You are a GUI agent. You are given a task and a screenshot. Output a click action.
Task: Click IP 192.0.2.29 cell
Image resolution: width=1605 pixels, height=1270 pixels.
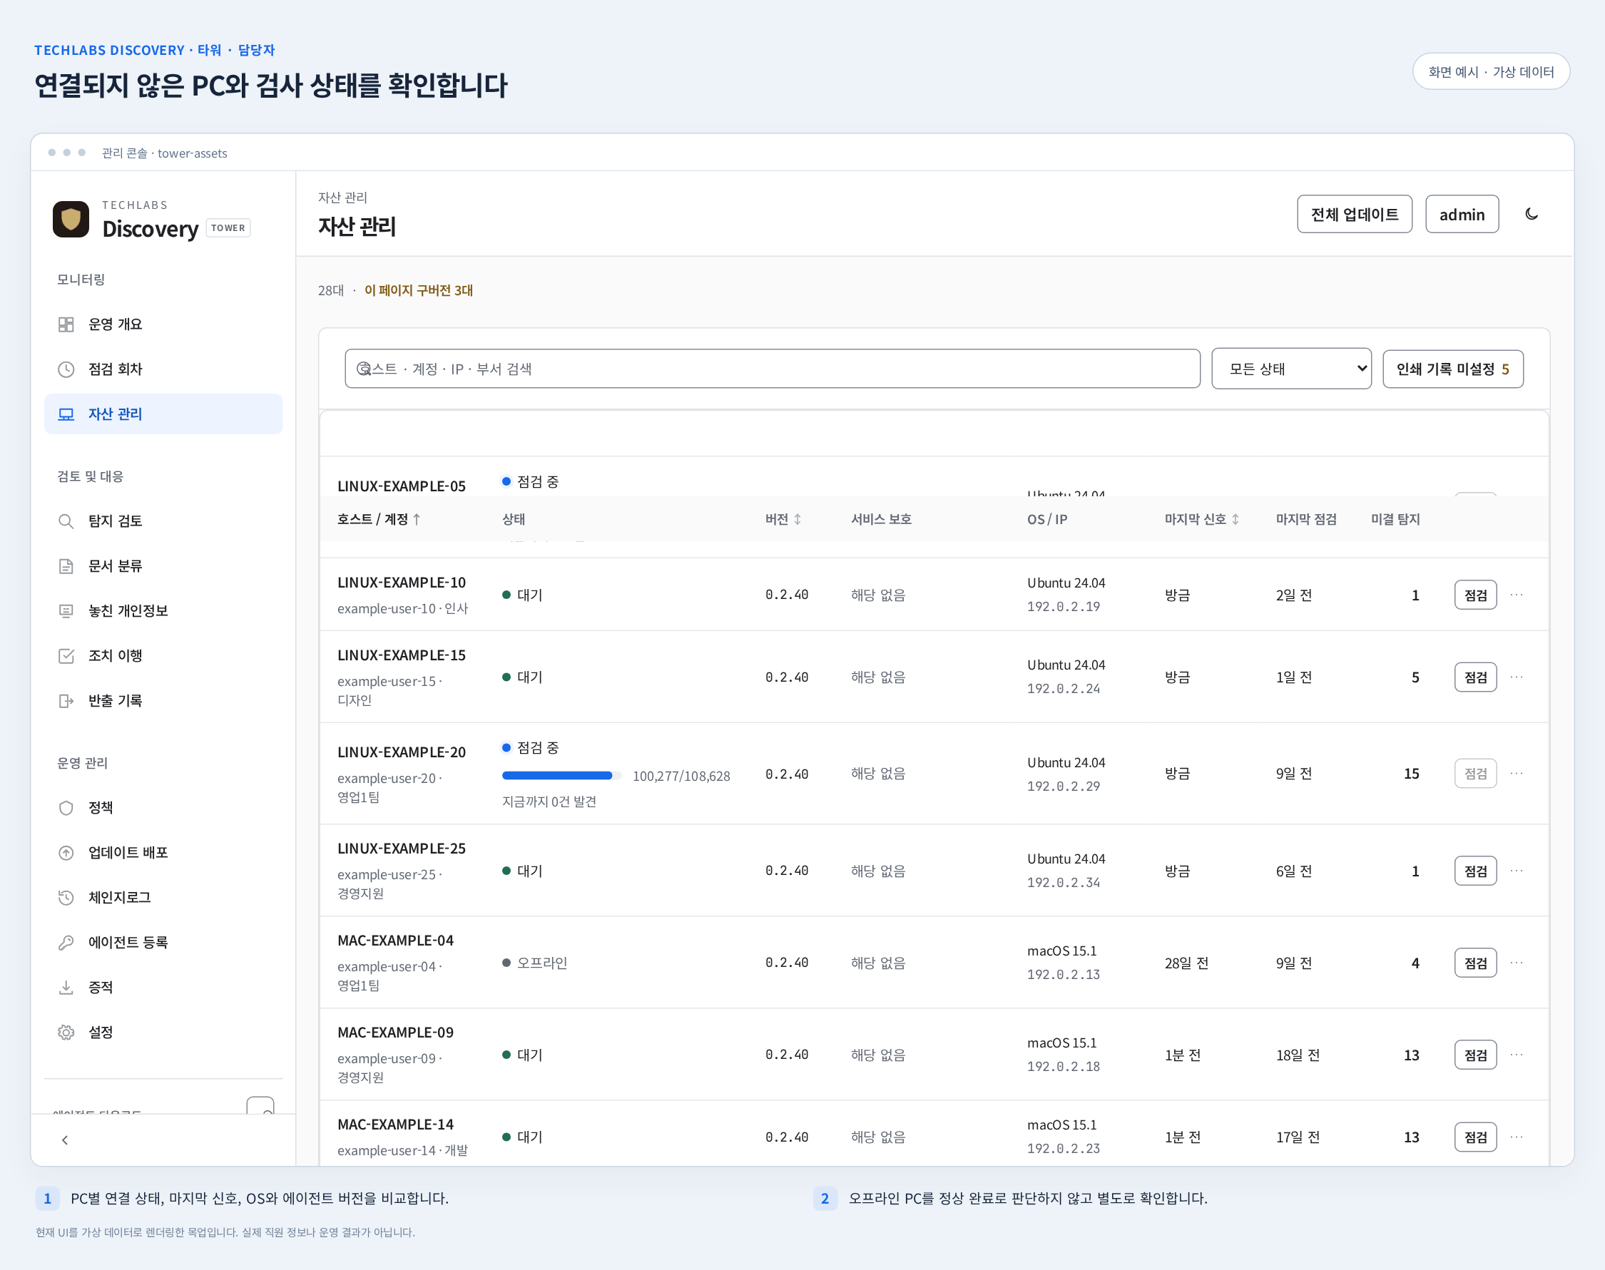pos(1064,786)
